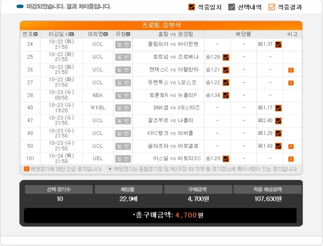
Task: Click the 일반 type badge for match 24
Action: point(123,44)
